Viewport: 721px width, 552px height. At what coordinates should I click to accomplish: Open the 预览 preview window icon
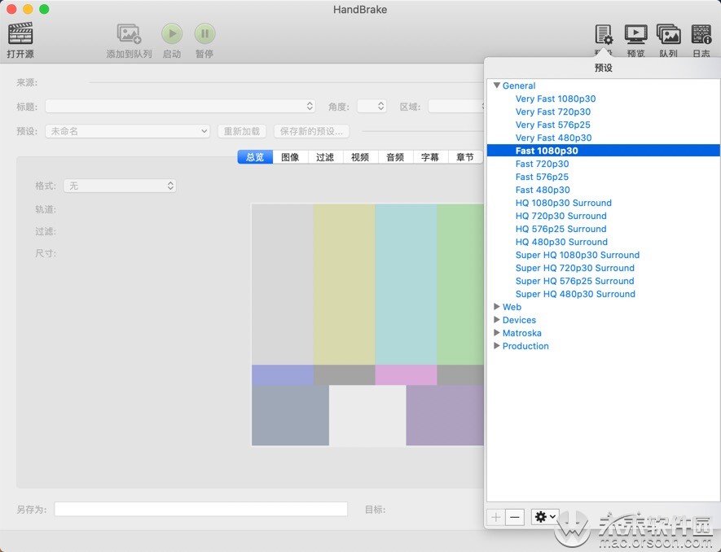635,33
